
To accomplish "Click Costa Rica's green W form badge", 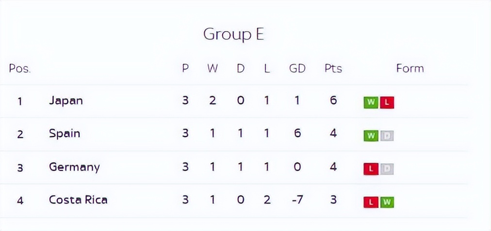I will [x=387, y=202].
